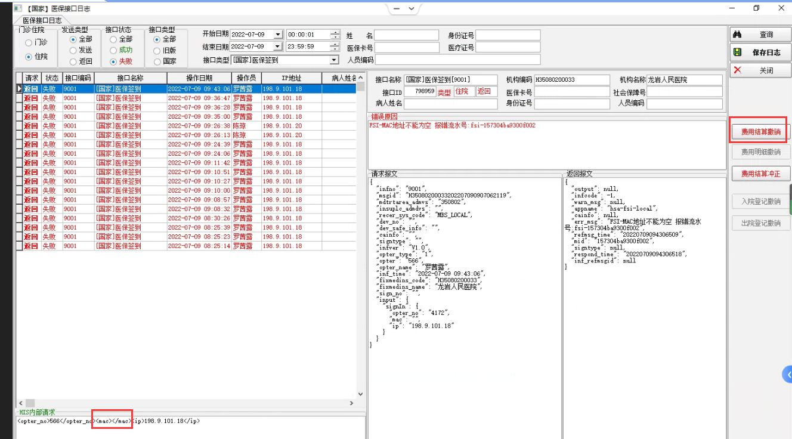Click the 接口ID field showing 798959

[x=420, y=92]
